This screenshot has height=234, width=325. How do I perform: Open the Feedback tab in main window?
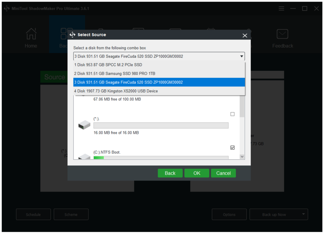click(282, 38)
